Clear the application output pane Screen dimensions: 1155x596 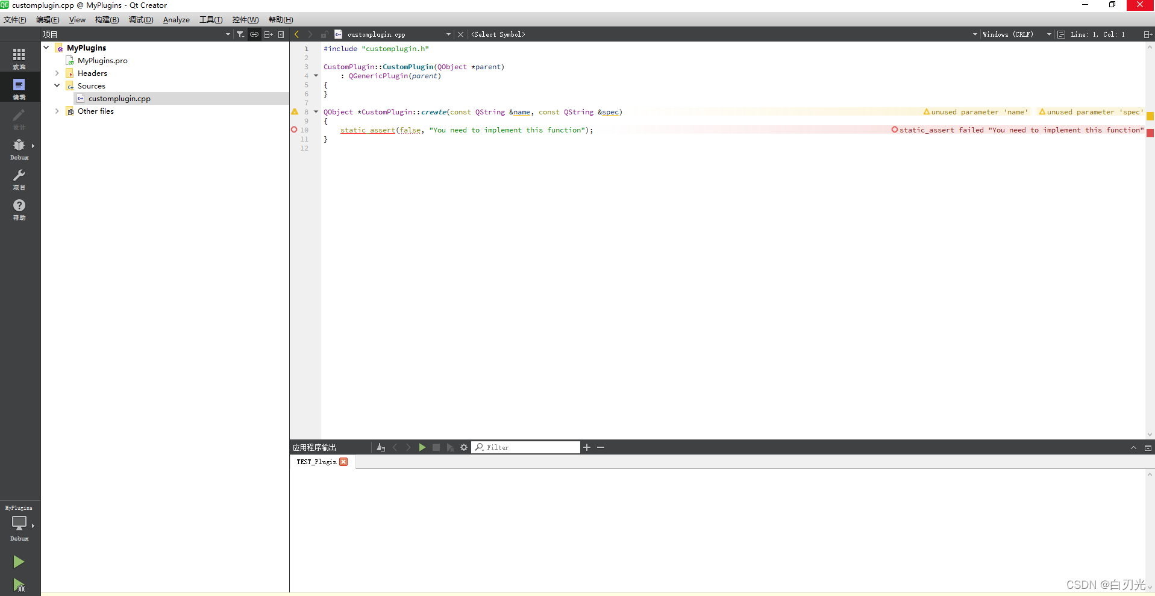(381, 447)
